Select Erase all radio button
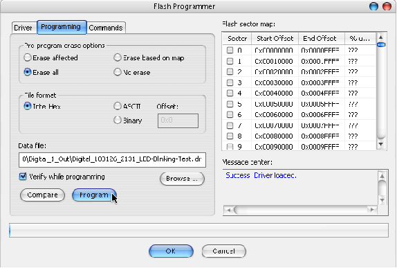The height and width of the screenshot is (268, 397). [28, 72]
